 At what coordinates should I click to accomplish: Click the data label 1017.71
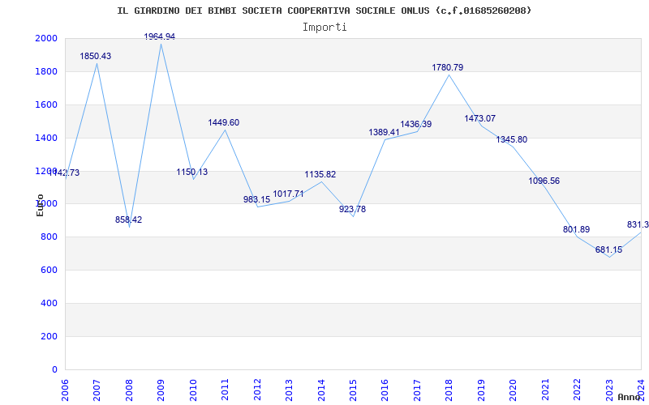(288, 194)
